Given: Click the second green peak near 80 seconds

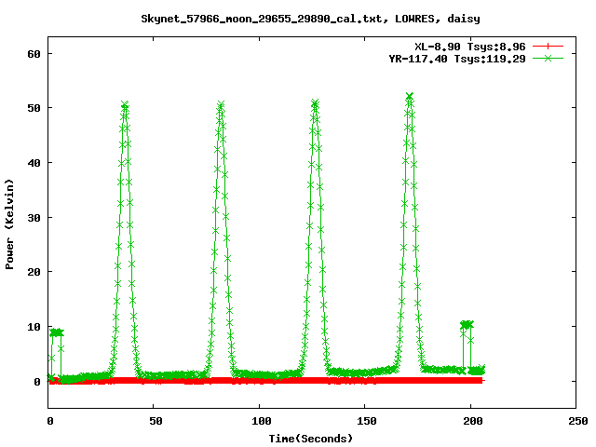Looking at the screenshot, I should tap(221, 104).
